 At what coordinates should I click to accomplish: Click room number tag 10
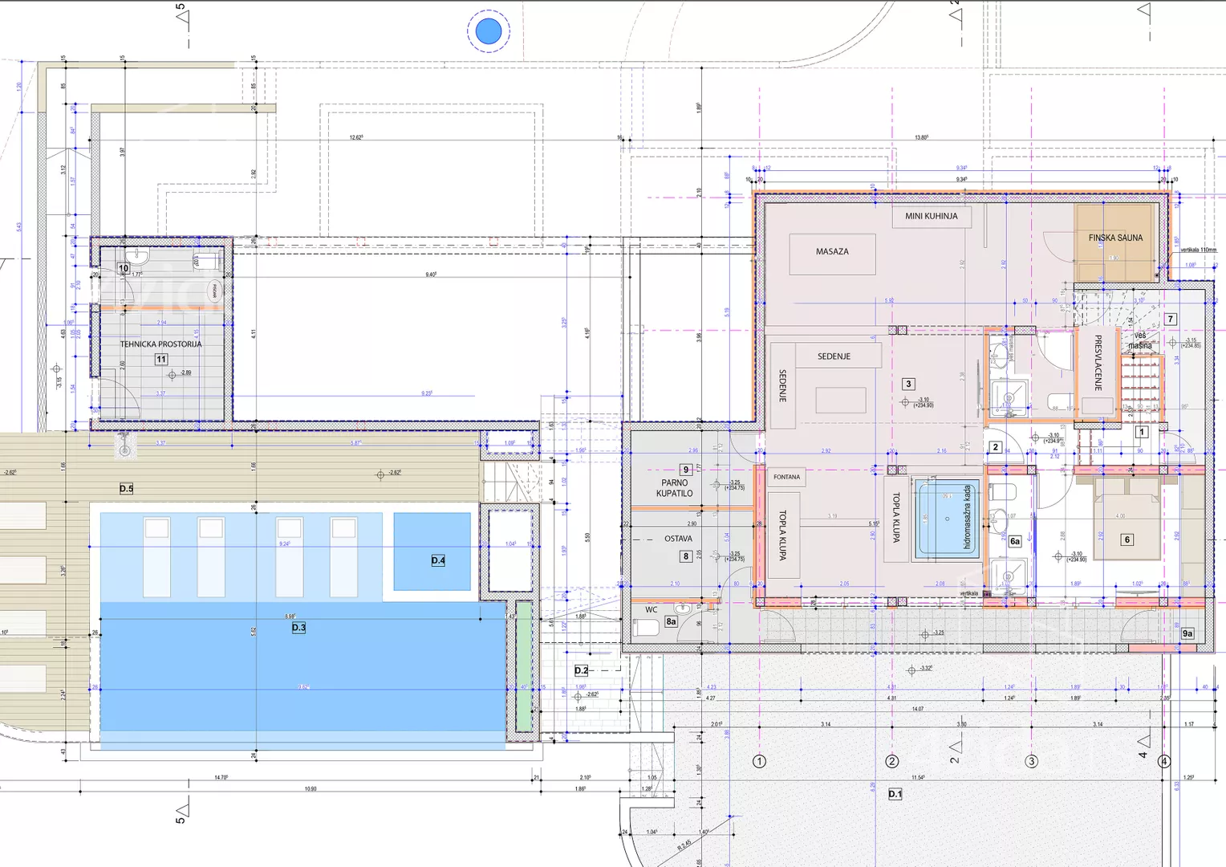click(124, 268)
